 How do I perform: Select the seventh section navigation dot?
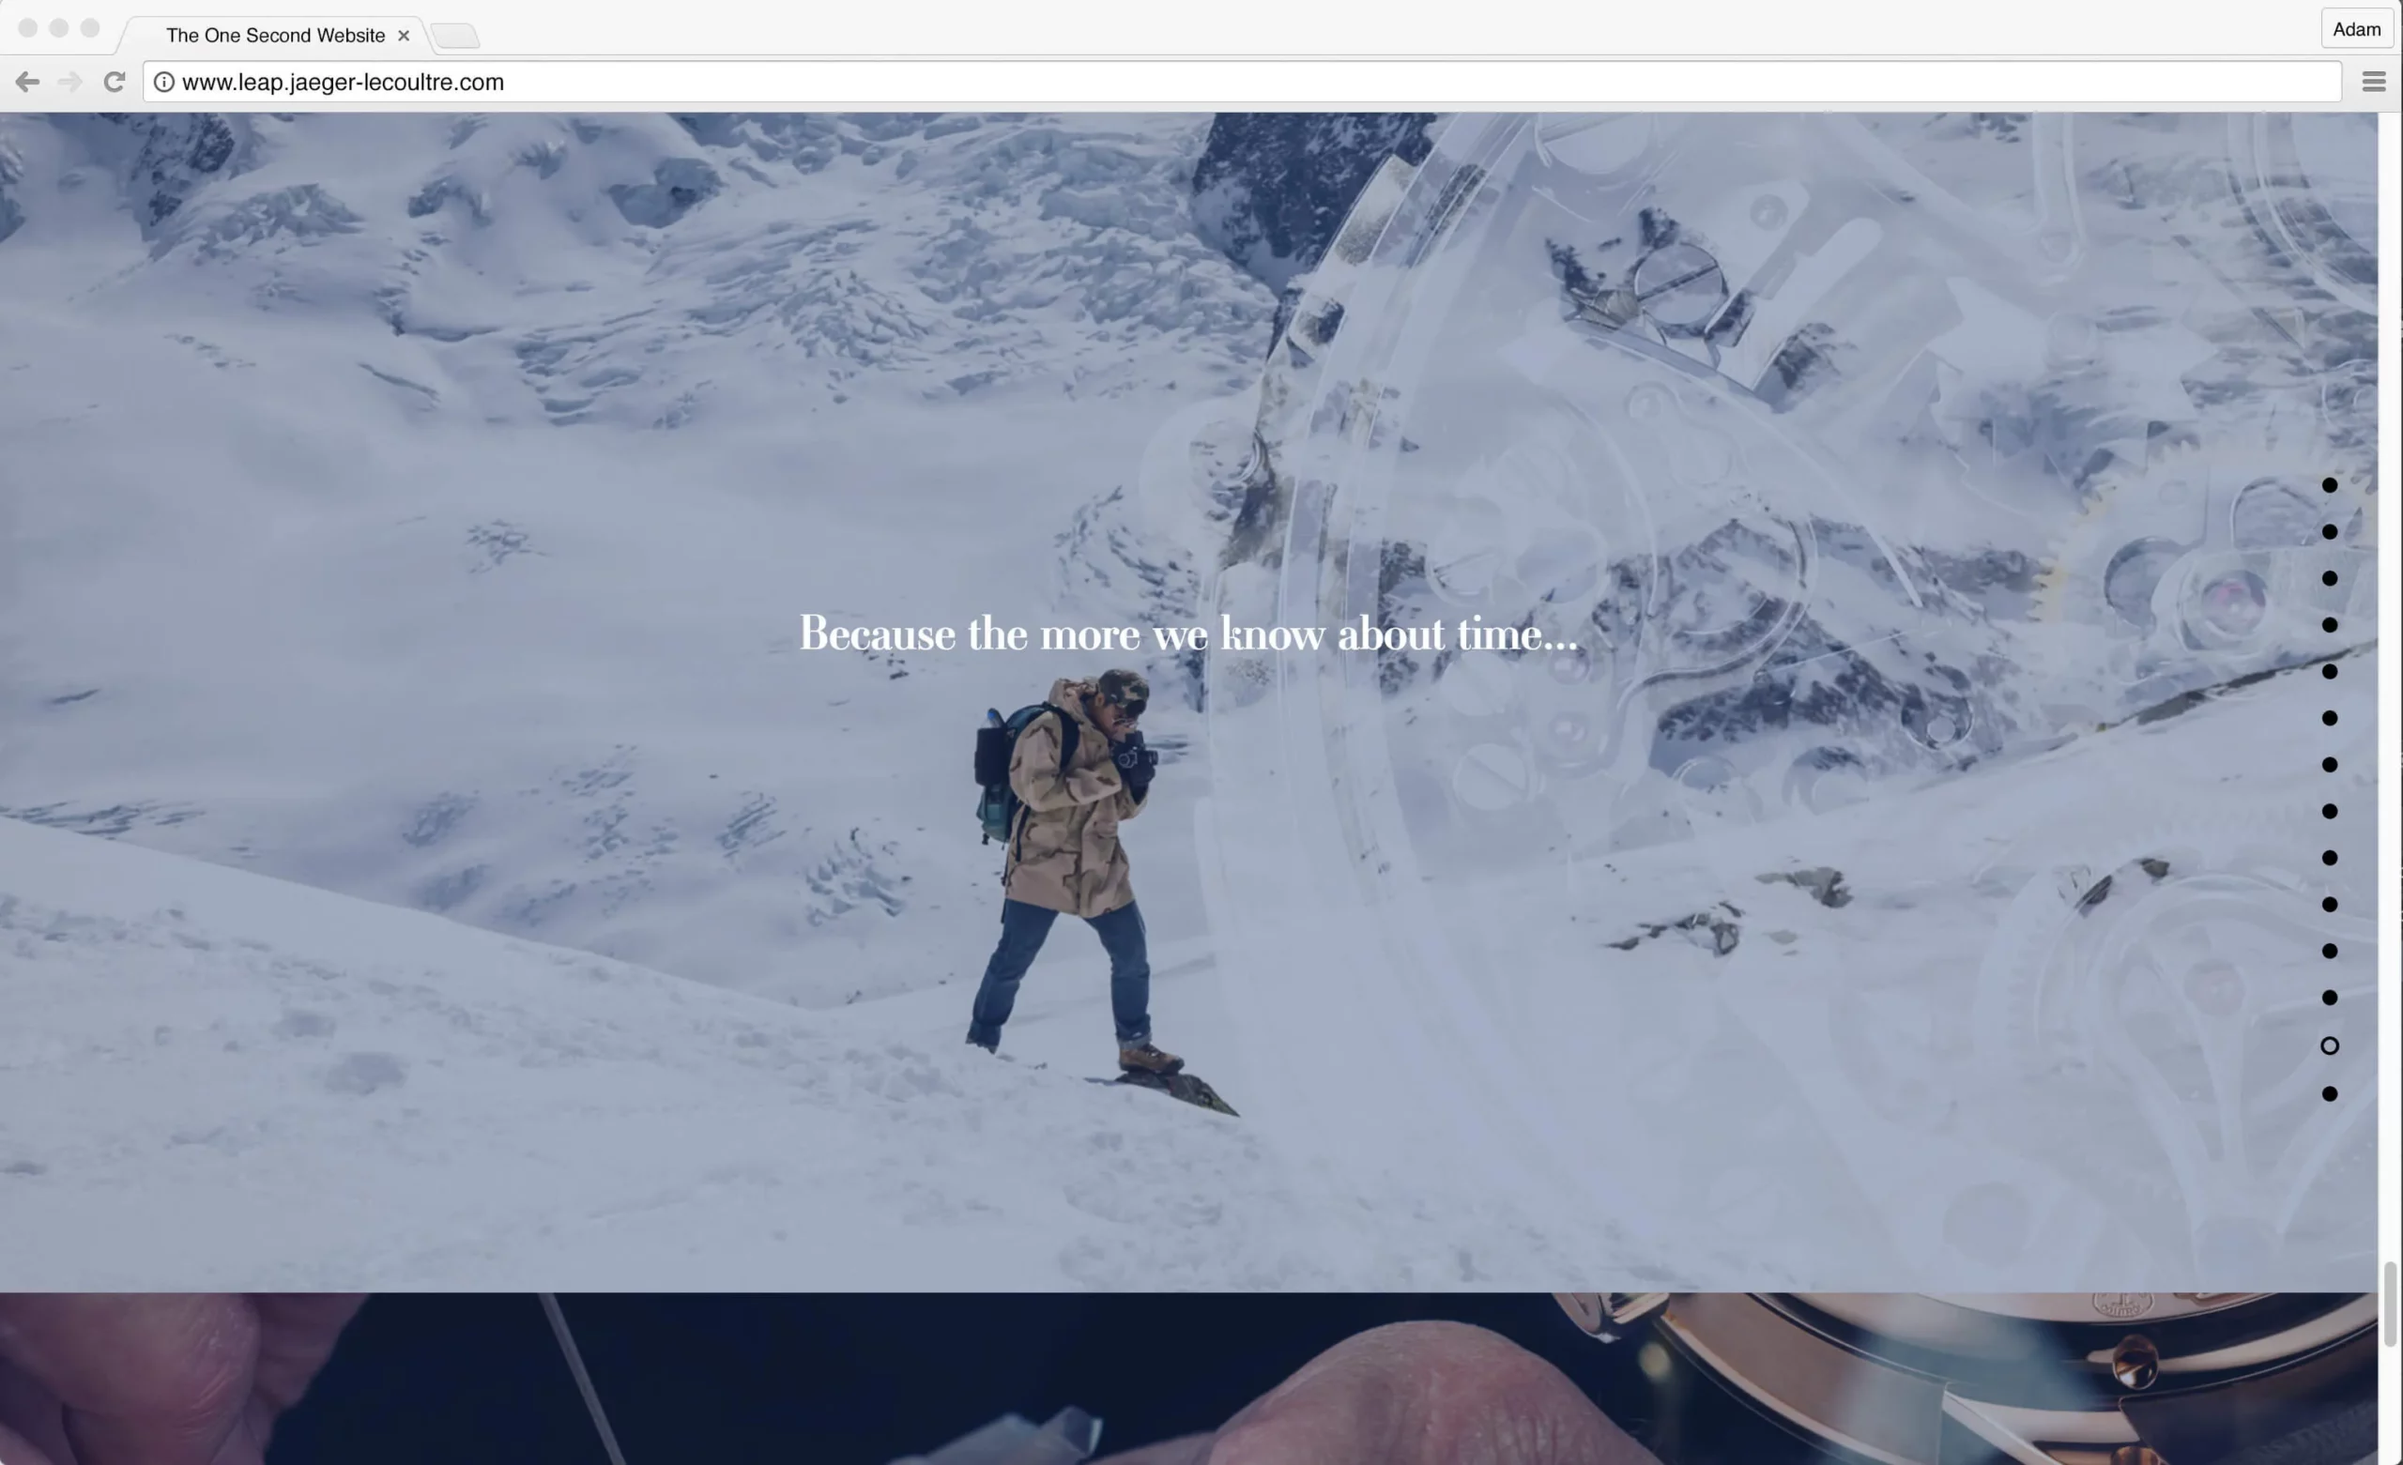pos(2329,765)
